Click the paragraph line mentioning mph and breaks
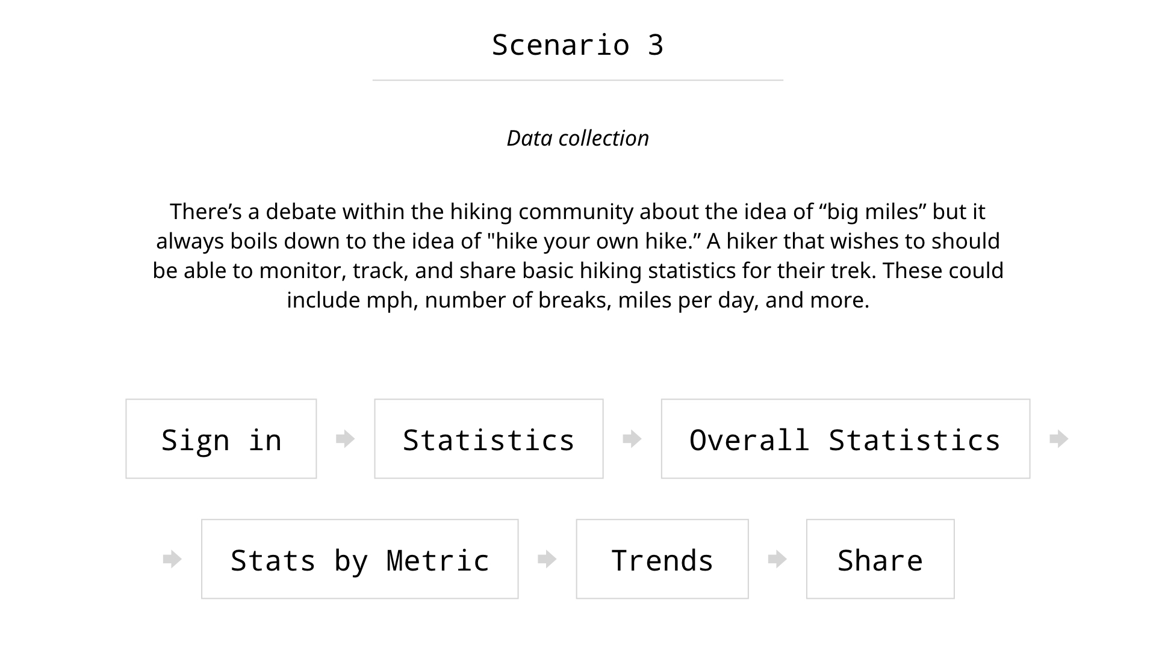The width and height of the screenshot is (1156, 650). (x=578, y=300)
